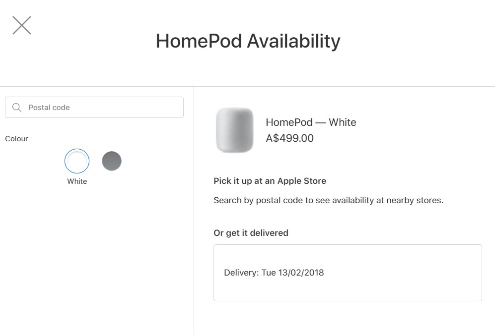Image resolution: width=495 pixels, height=335 pixels.
Task: Click the magnifying glass inside the search box
Action: pyautogui.click(x=17, y=107)
